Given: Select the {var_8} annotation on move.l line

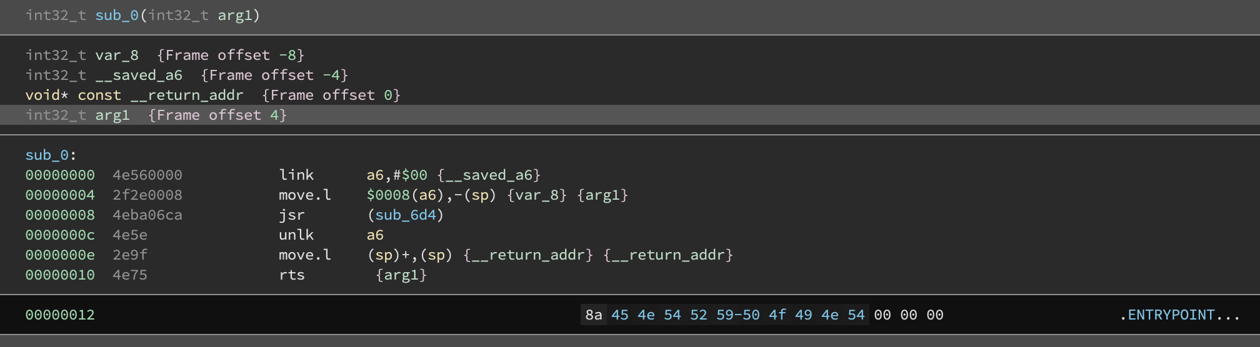Looking at the screenshot, I should [x=537, y=195].
